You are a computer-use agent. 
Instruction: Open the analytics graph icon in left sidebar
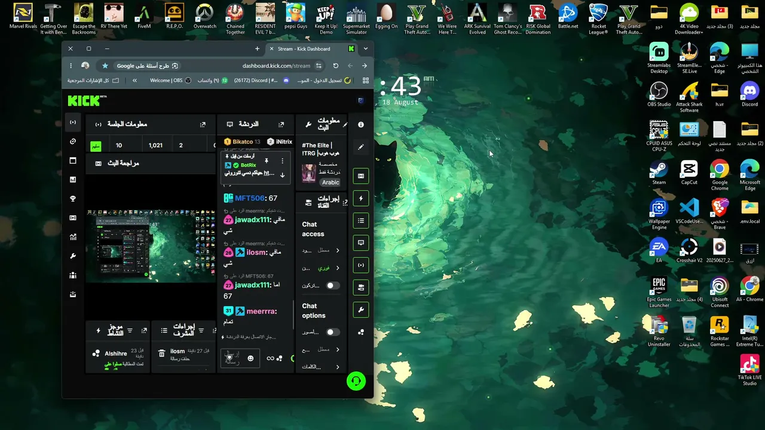click(x=73, y=237)
